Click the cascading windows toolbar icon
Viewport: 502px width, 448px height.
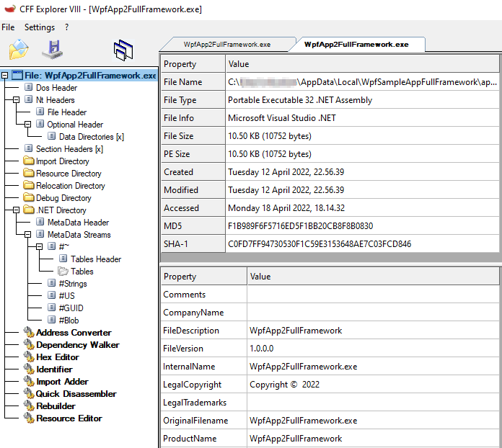coord(123,50)
